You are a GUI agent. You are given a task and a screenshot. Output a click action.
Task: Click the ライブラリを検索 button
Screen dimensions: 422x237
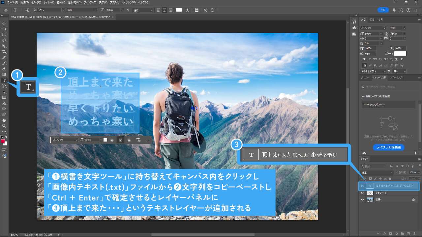[x=389, y=147]
